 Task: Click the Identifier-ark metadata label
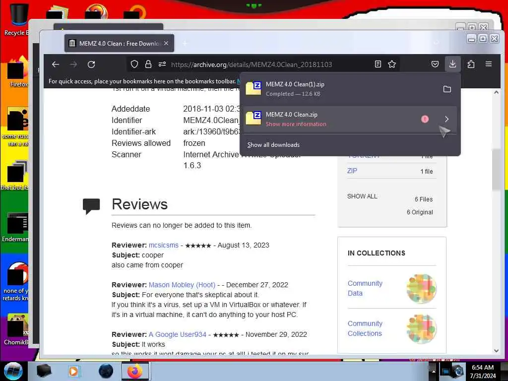[x=133, y=131]
